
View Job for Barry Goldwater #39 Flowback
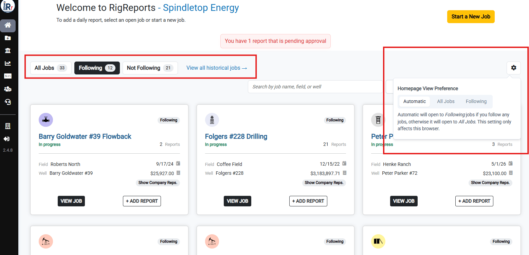coord(71,201)
